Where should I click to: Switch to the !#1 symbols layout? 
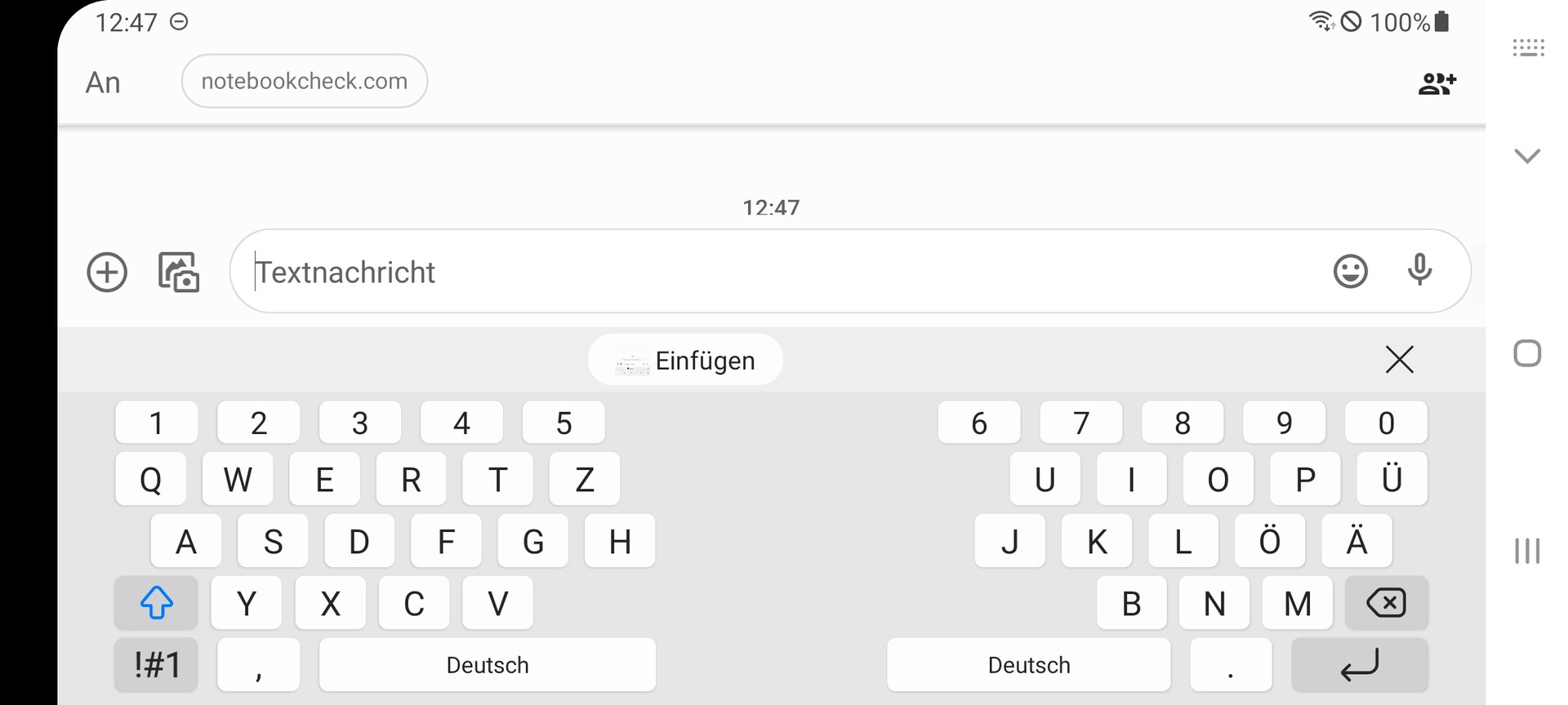156,665
